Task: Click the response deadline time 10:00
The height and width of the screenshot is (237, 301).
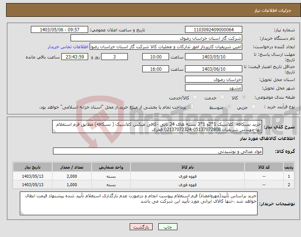Action: coord(156,57)
